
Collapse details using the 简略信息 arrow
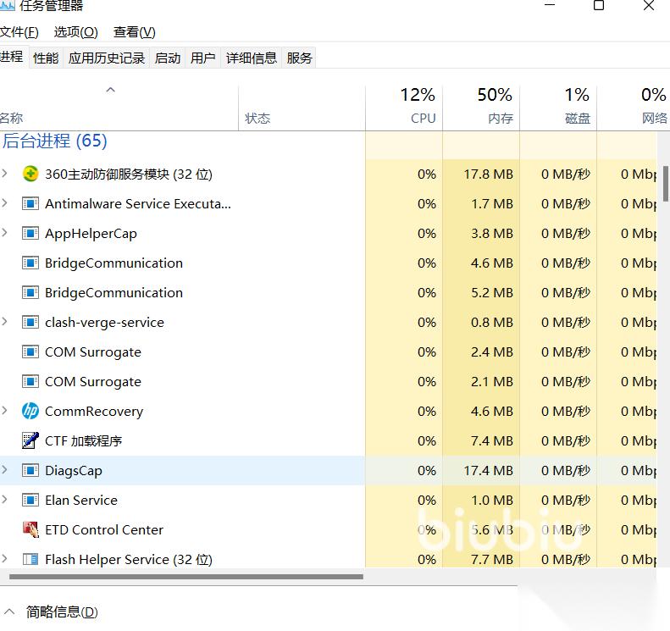coord(9,612)
